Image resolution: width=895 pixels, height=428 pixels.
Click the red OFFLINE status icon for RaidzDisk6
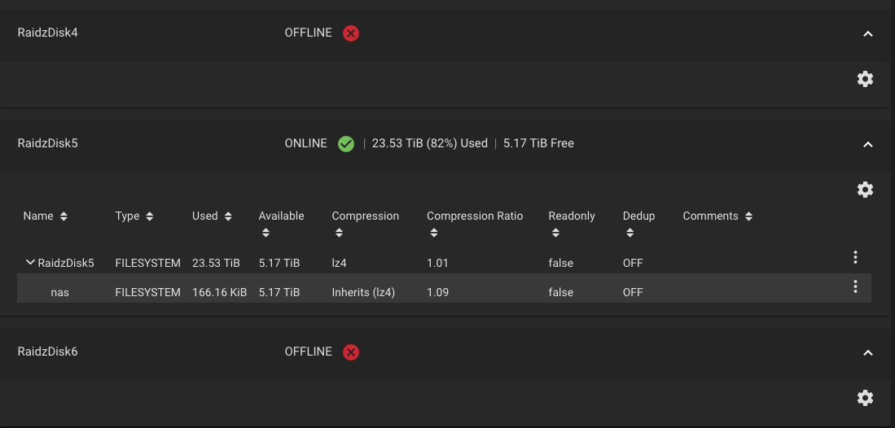tap(350, 352)
